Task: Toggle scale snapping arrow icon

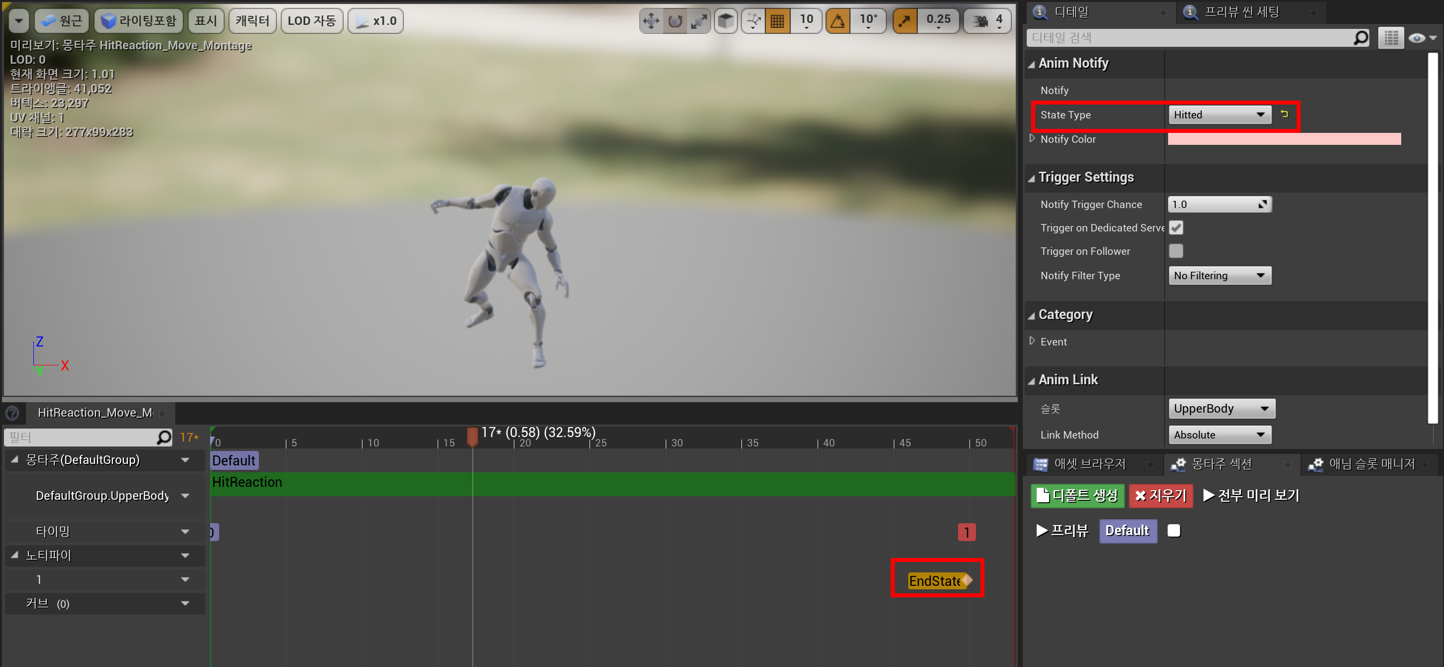Action: [x=904, y=21]
